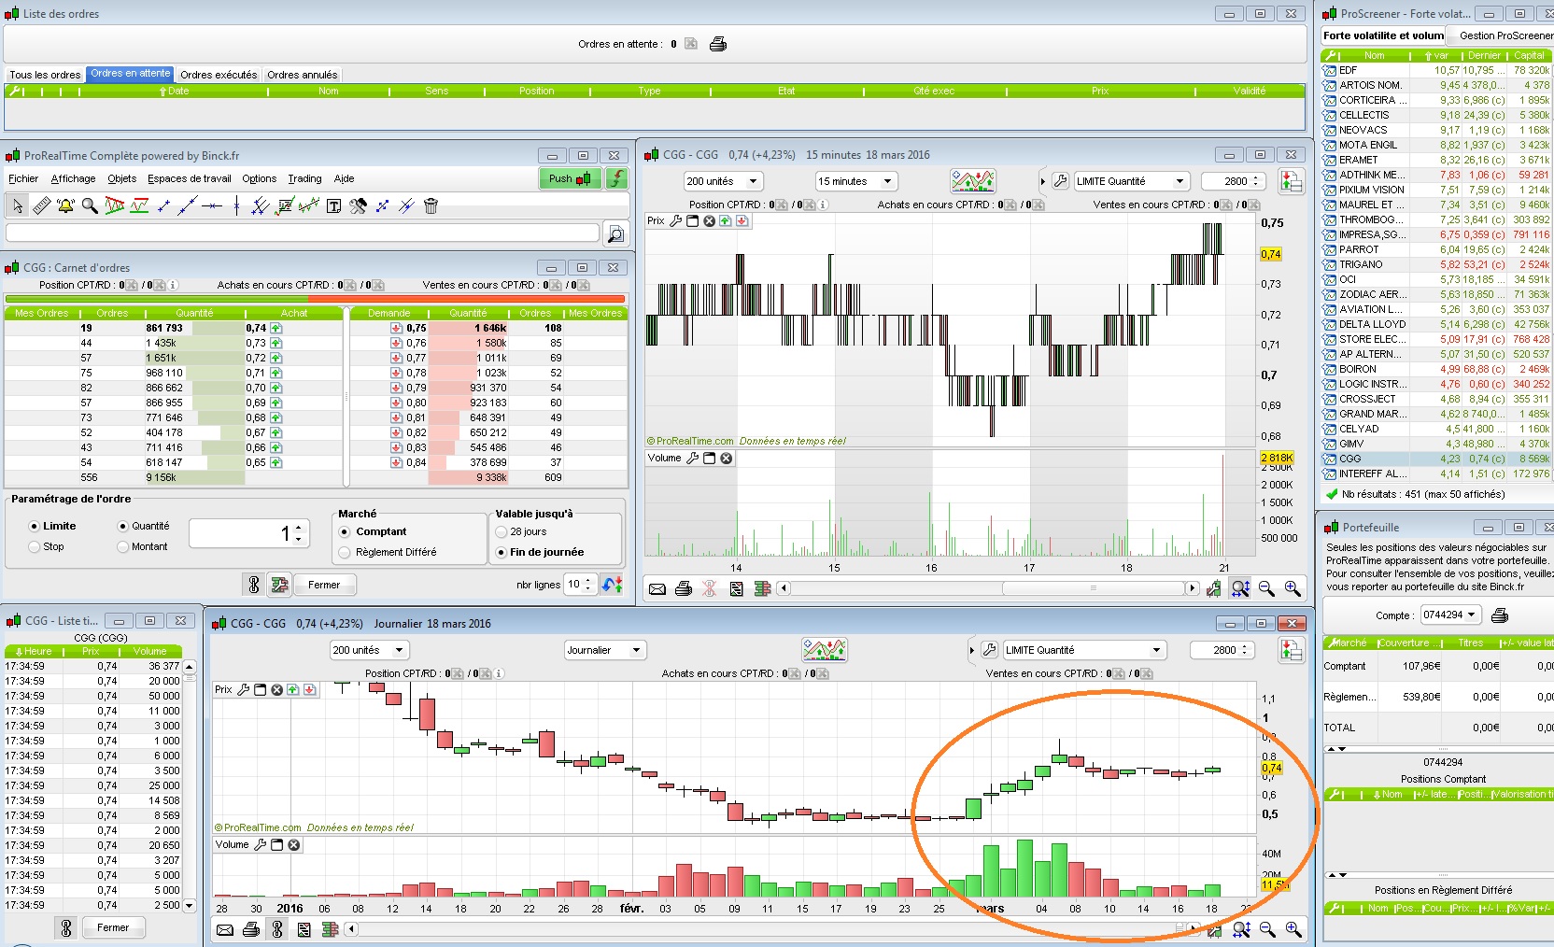Click the trash can delete-objects icon
Screen dimensions: 1554x947
pos(431,205)
